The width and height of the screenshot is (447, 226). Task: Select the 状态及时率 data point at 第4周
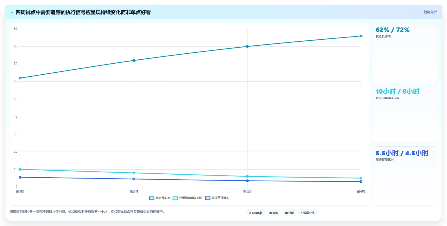pyautogui.click(x=361, y=36)
